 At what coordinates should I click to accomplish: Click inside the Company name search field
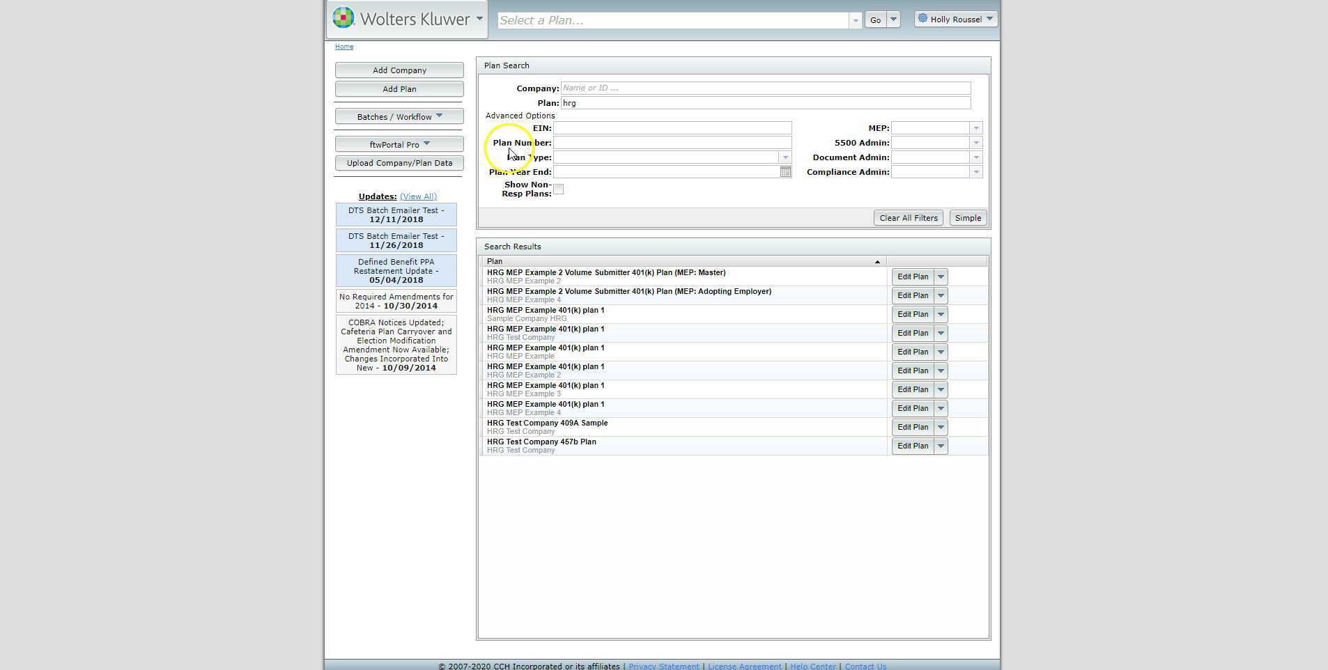pos(697,88)
